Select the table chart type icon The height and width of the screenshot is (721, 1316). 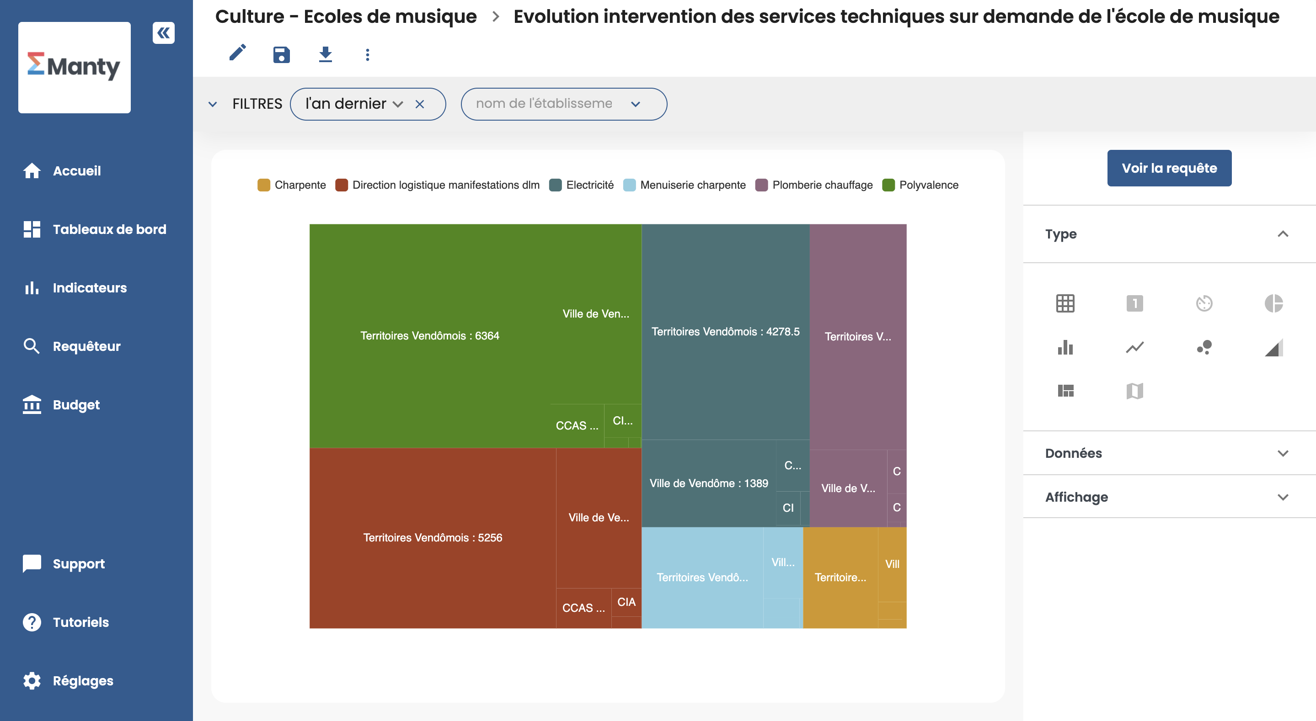[x=1065, y=303]
